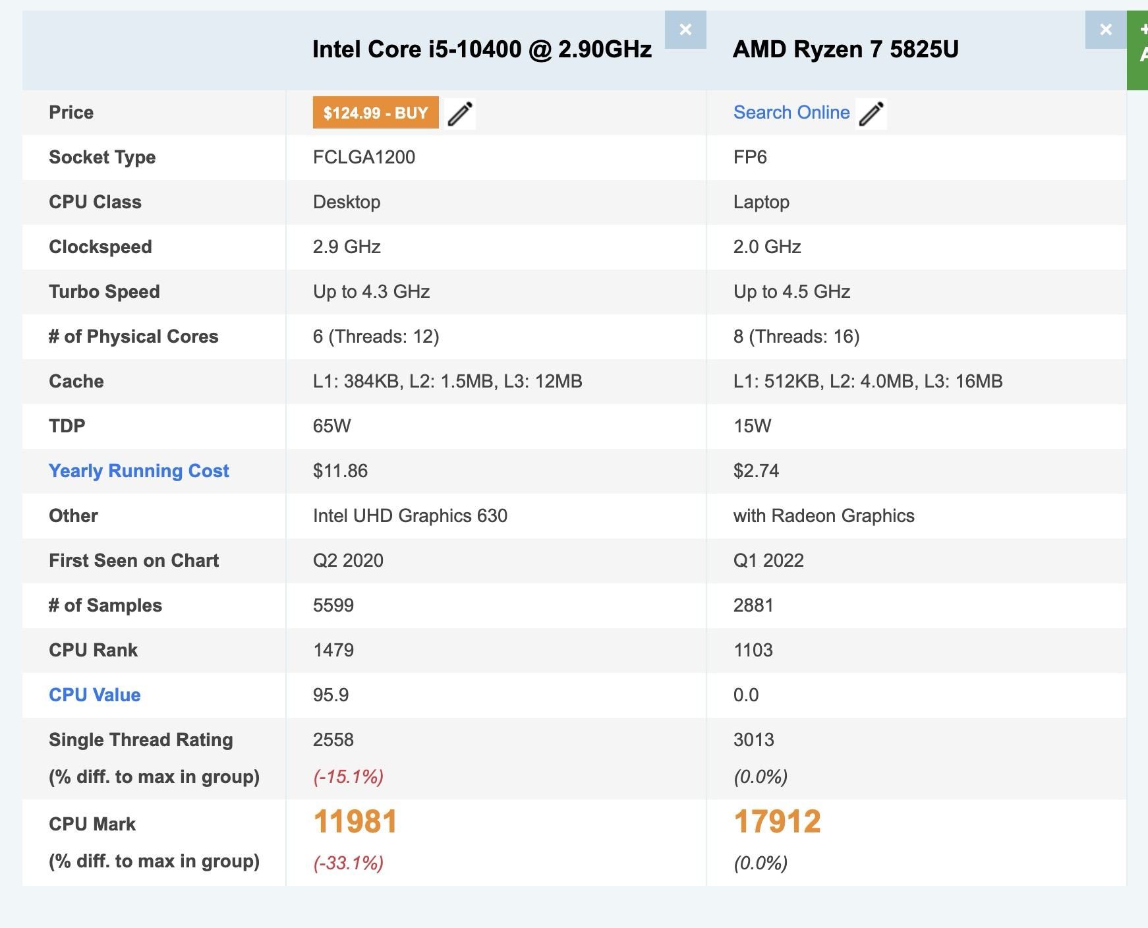Click the 1479 CPU rank value

[333, 650]
